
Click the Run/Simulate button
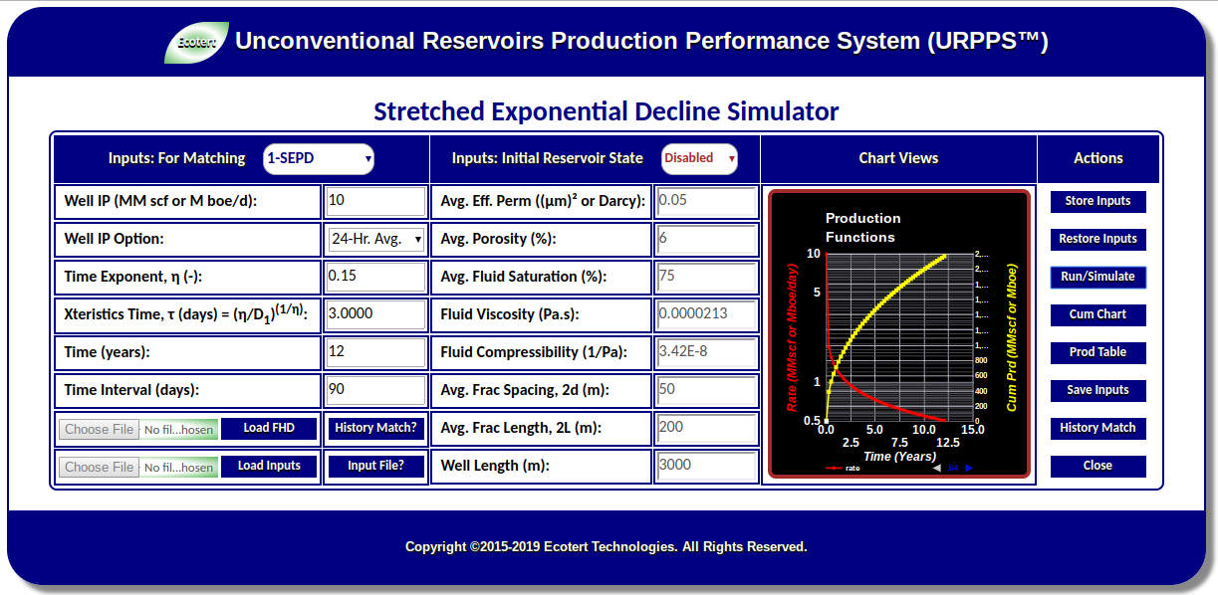pos(1097,277)
